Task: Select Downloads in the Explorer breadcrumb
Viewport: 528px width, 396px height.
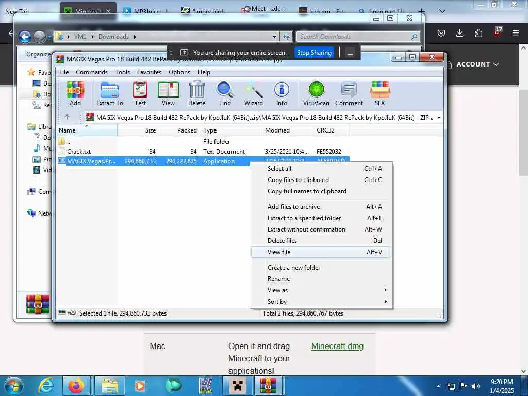Action: pos(113,37)
